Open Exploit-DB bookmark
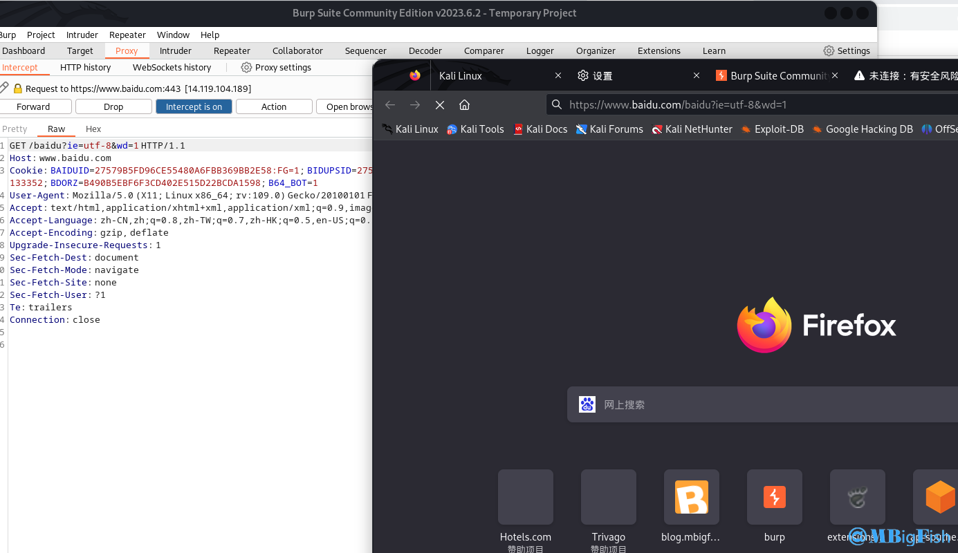 [773, 129]
